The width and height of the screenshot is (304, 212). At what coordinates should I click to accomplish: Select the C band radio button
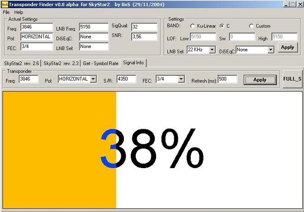(222, 26)
